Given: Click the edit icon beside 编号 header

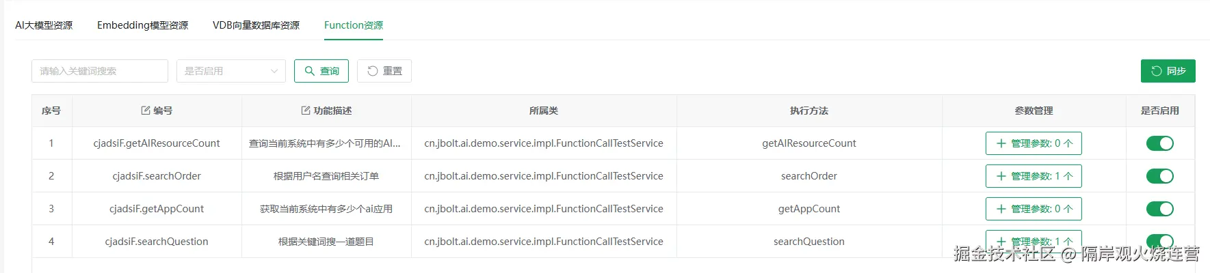Looking at the screenshot, I should (146, 111).
